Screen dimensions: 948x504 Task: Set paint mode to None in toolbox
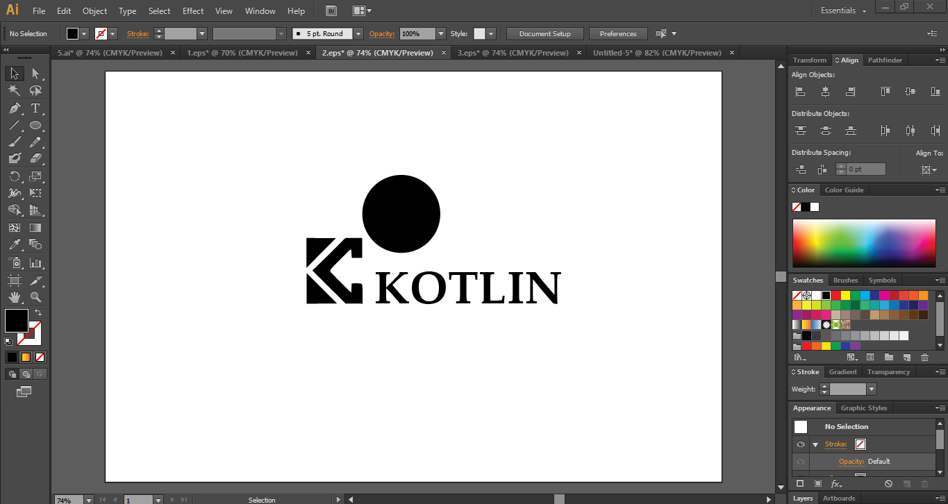(x=40, y=357)
